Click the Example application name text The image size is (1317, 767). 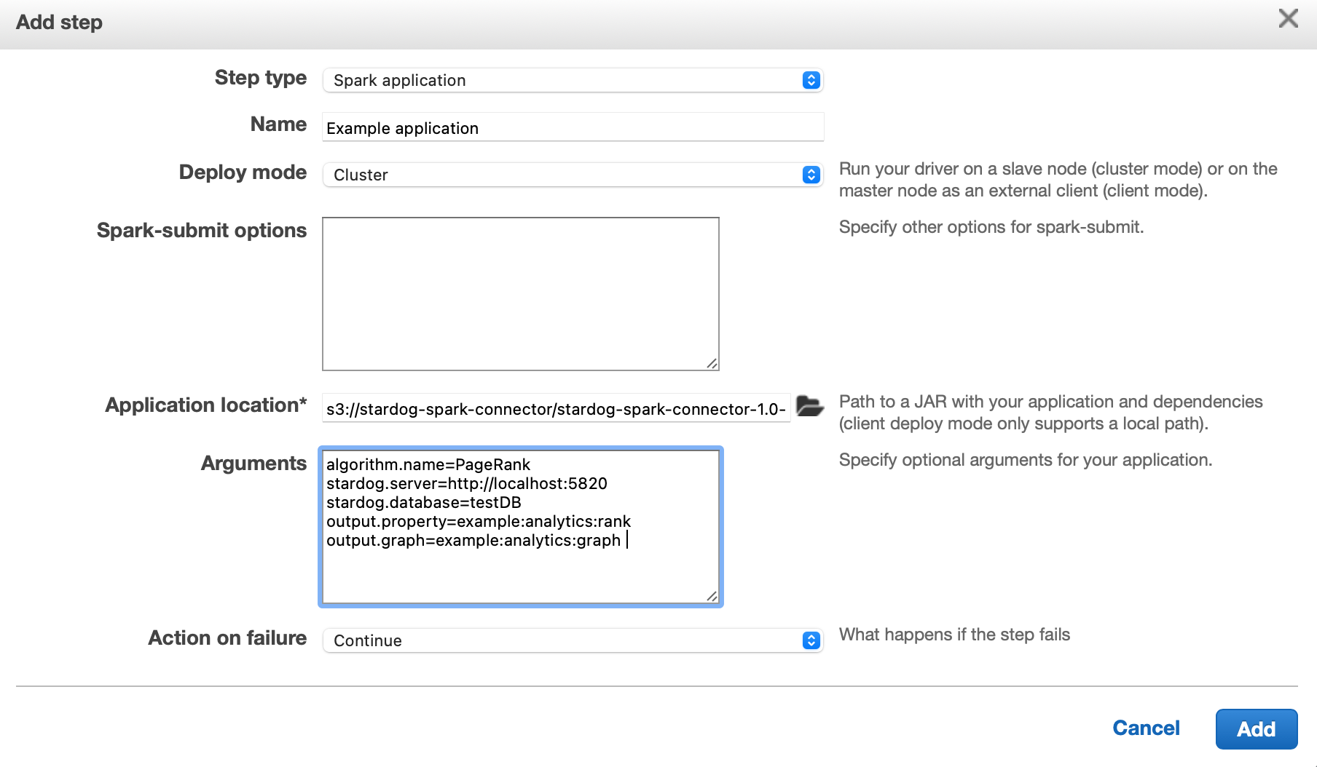pyautogui.click(x=401, y=128)
